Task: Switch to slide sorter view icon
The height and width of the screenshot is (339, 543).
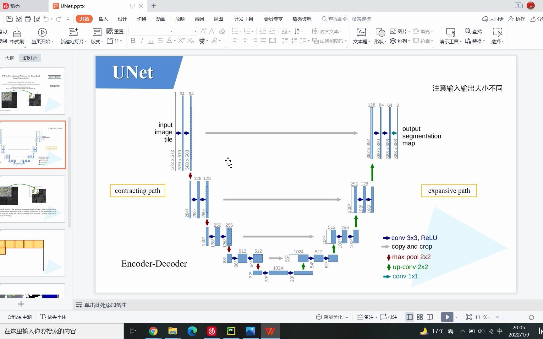Action: pyautogui.click(x=420, y=317)
